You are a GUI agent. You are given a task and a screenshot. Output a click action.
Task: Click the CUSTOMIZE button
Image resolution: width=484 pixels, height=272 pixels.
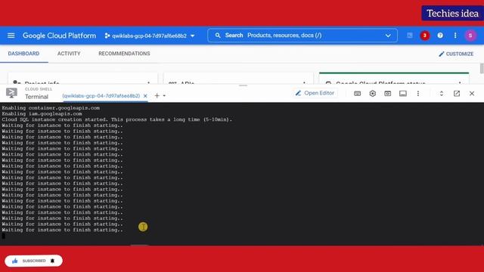(456, 54)
